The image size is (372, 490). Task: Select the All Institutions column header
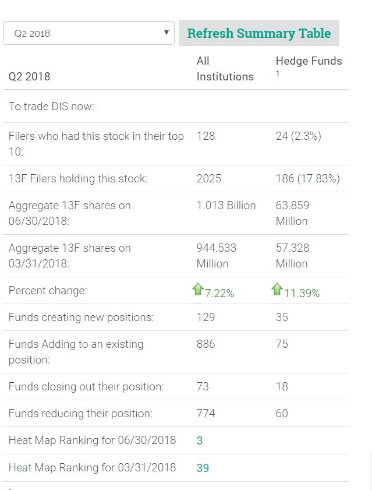[x=225, y=69]
